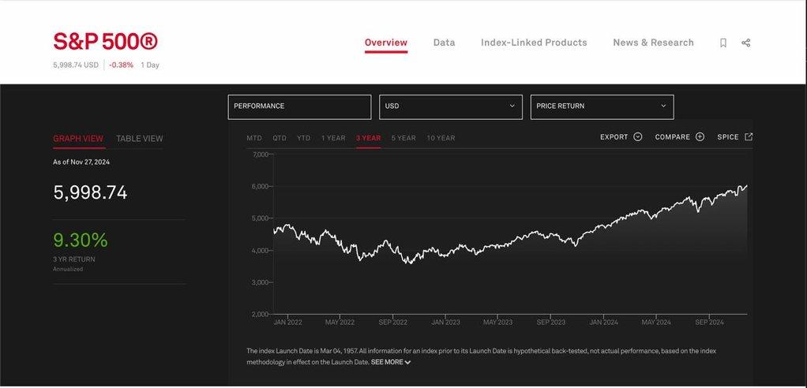Click the 4,000 y-axis label

coord(259,250)
